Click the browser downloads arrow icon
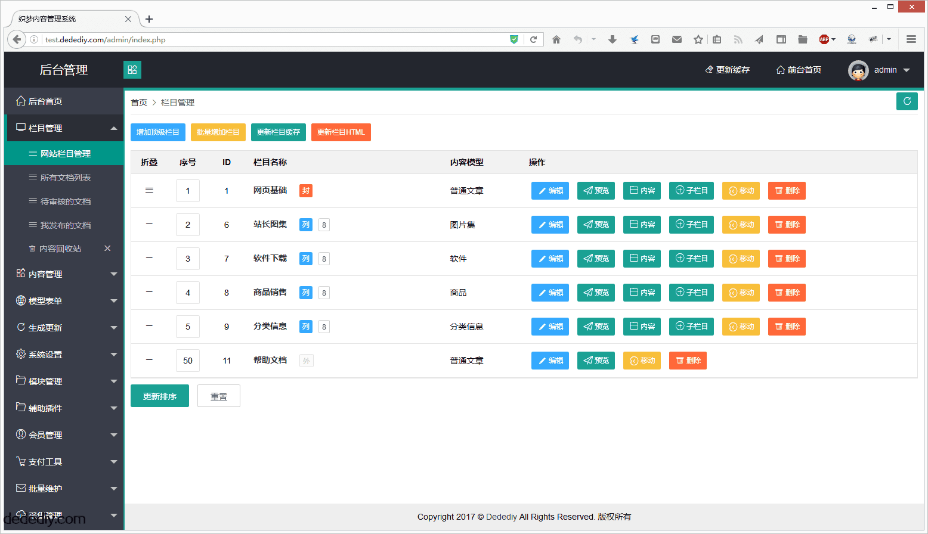The width and height of the screenshot is (928, 534). tap(612, 39)
